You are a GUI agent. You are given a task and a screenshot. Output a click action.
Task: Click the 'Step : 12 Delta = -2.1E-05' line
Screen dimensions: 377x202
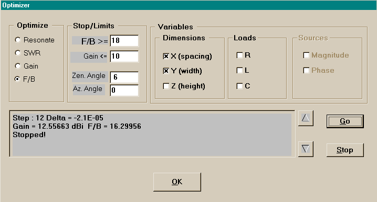[58, 118]
